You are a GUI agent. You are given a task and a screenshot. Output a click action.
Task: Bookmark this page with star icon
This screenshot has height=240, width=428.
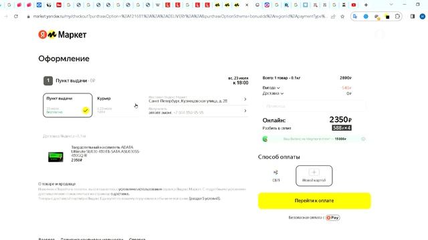342,16
